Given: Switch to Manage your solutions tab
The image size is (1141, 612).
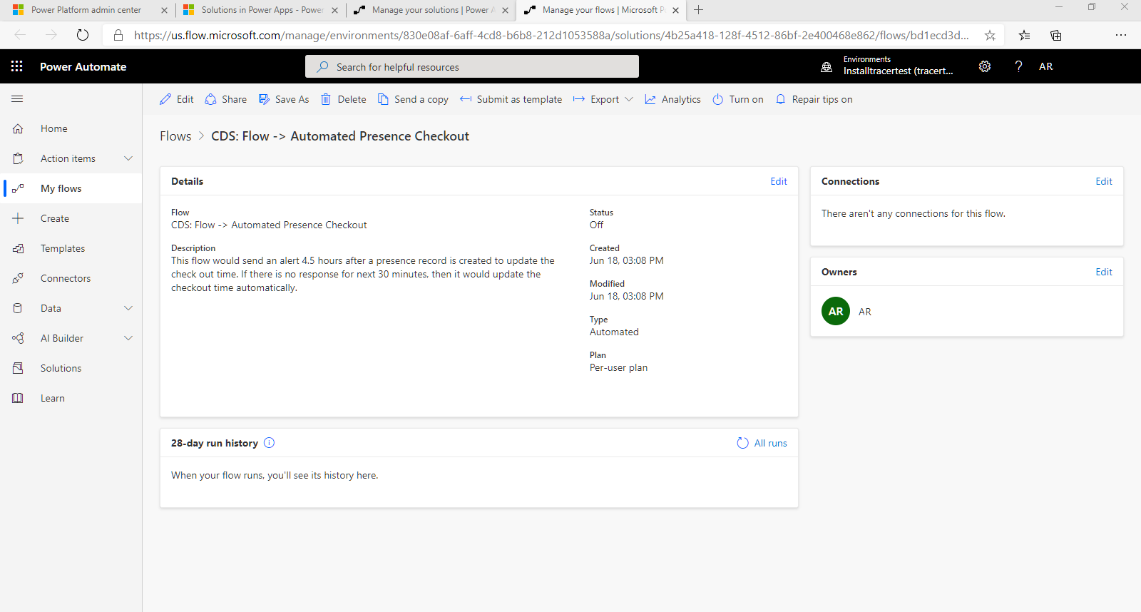Looking at the screenshot, I should tap(432, 10).
